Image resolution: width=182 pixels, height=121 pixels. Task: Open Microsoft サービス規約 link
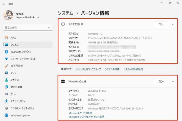click(80, 113)
